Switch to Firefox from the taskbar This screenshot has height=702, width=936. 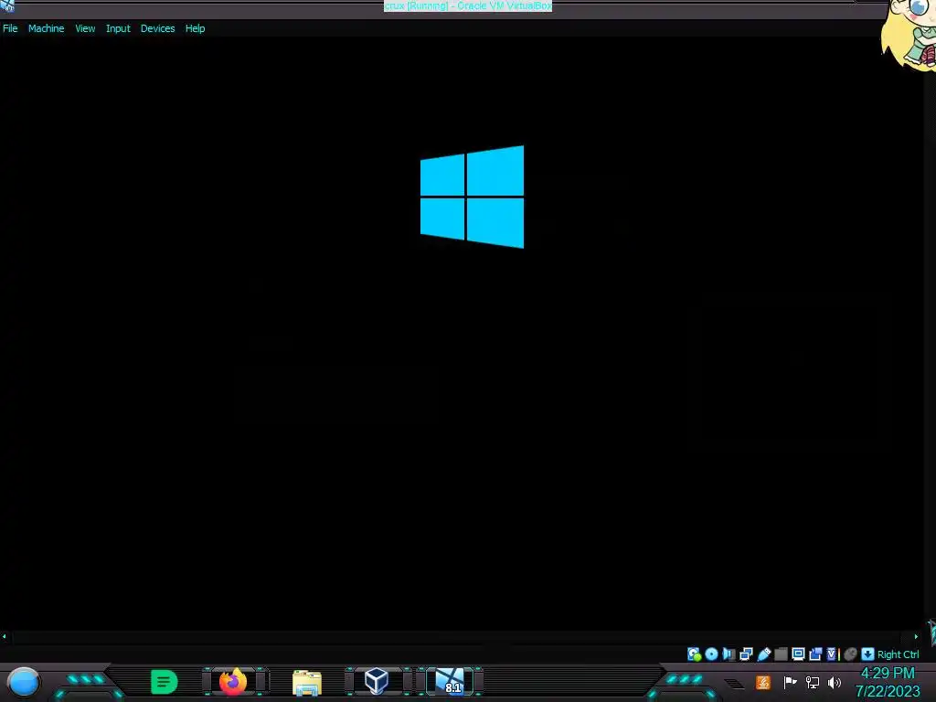(233, 682)
